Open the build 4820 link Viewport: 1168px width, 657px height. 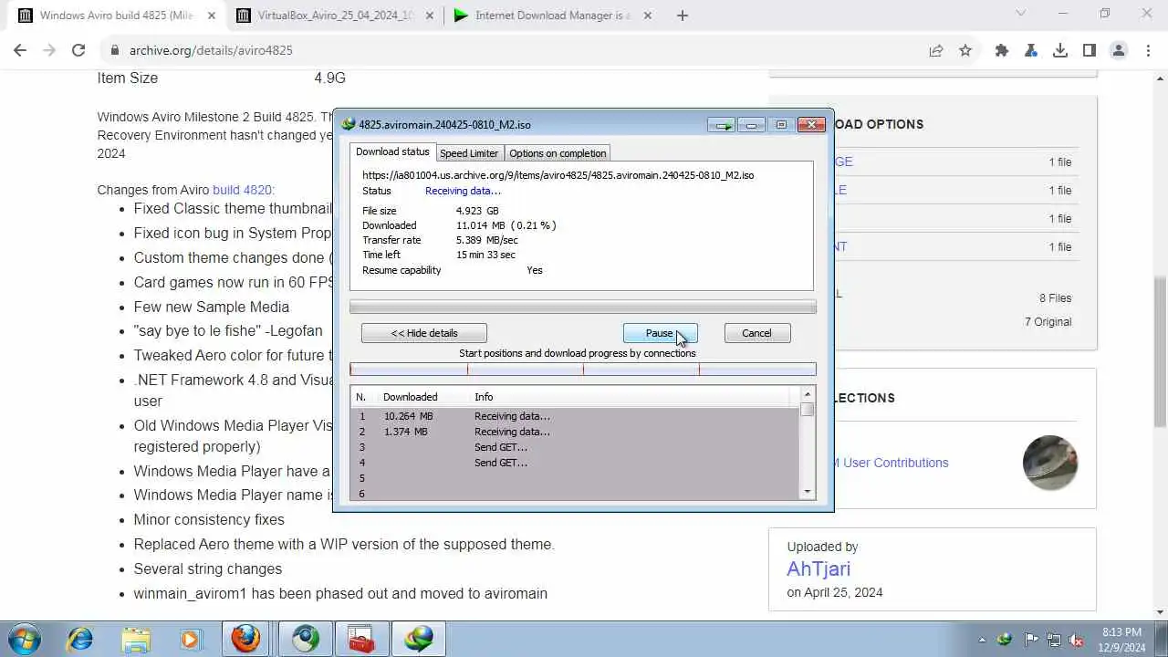click(x=243, y=190)
